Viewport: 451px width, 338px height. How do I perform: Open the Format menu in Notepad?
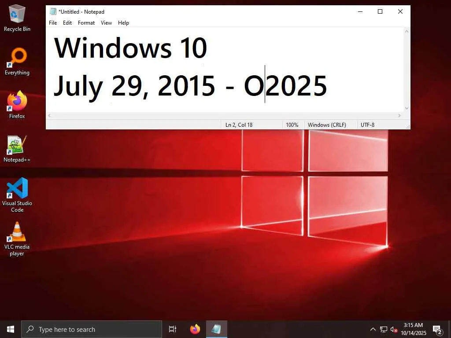86,23
